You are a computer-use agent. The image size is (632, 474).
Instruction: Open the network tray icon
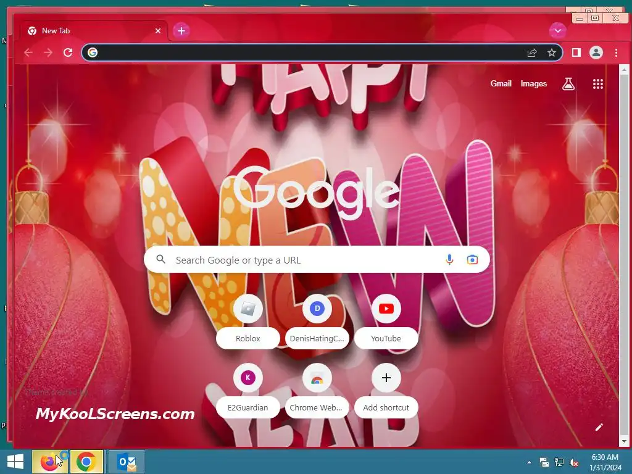[x=559, y=462]
